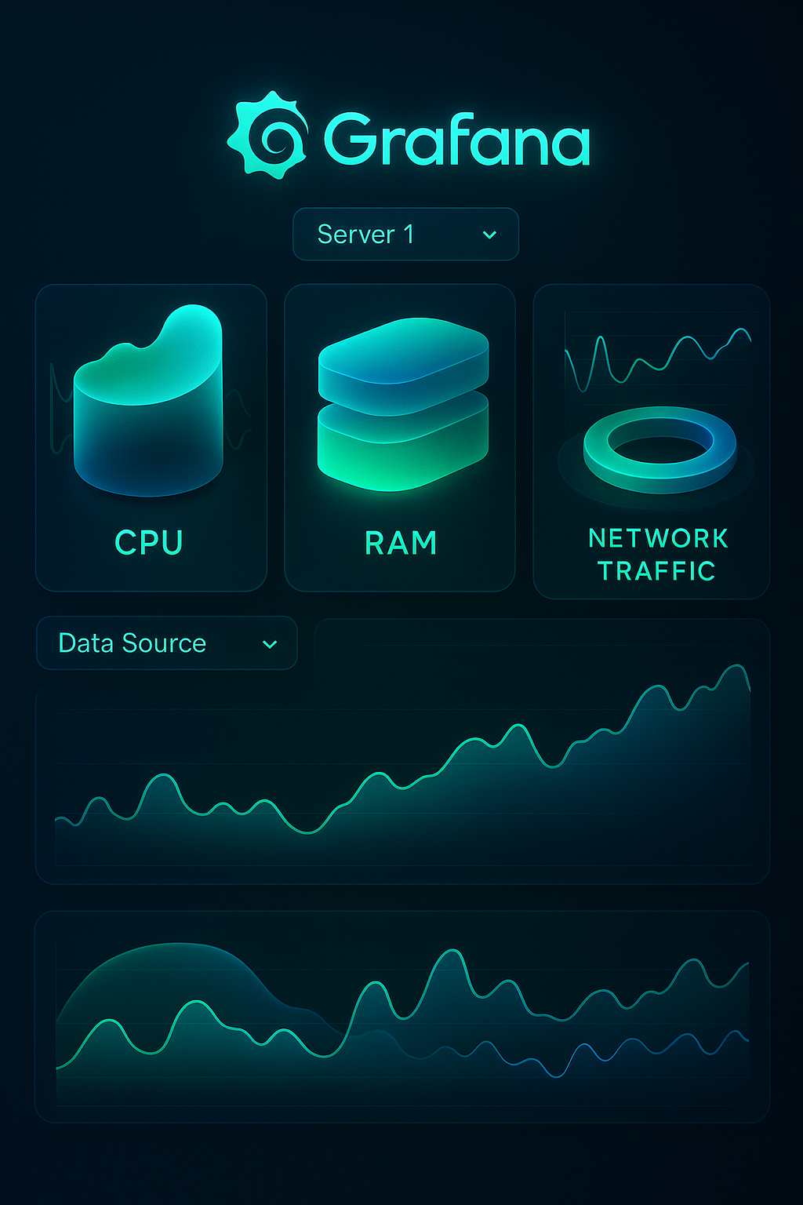Click the Grafana swirl logo icon

tap(267, 137)
